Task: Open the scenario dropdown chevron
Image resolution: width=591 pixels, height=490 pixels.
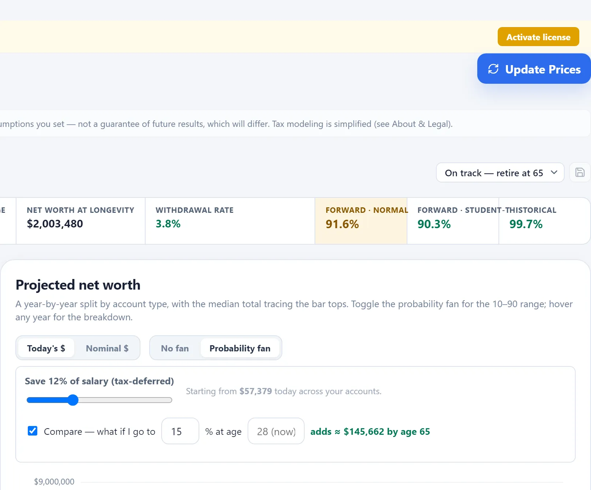Action: pos(554,172)
